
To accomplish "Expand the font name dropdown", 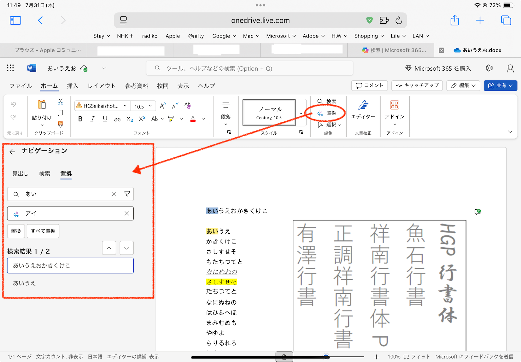I will tap(125, 106).
